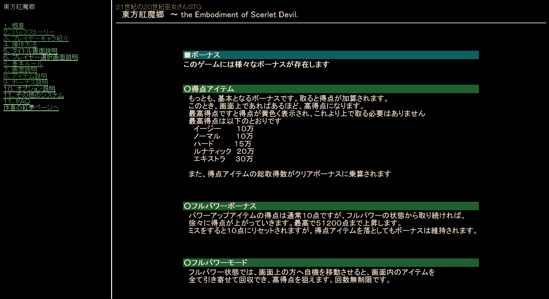Click the line starting 'パワーアップアイテムの得点は通常10点'
This screenshot has width=549, height=299.
pyautogui.click(x=327, y=216)
